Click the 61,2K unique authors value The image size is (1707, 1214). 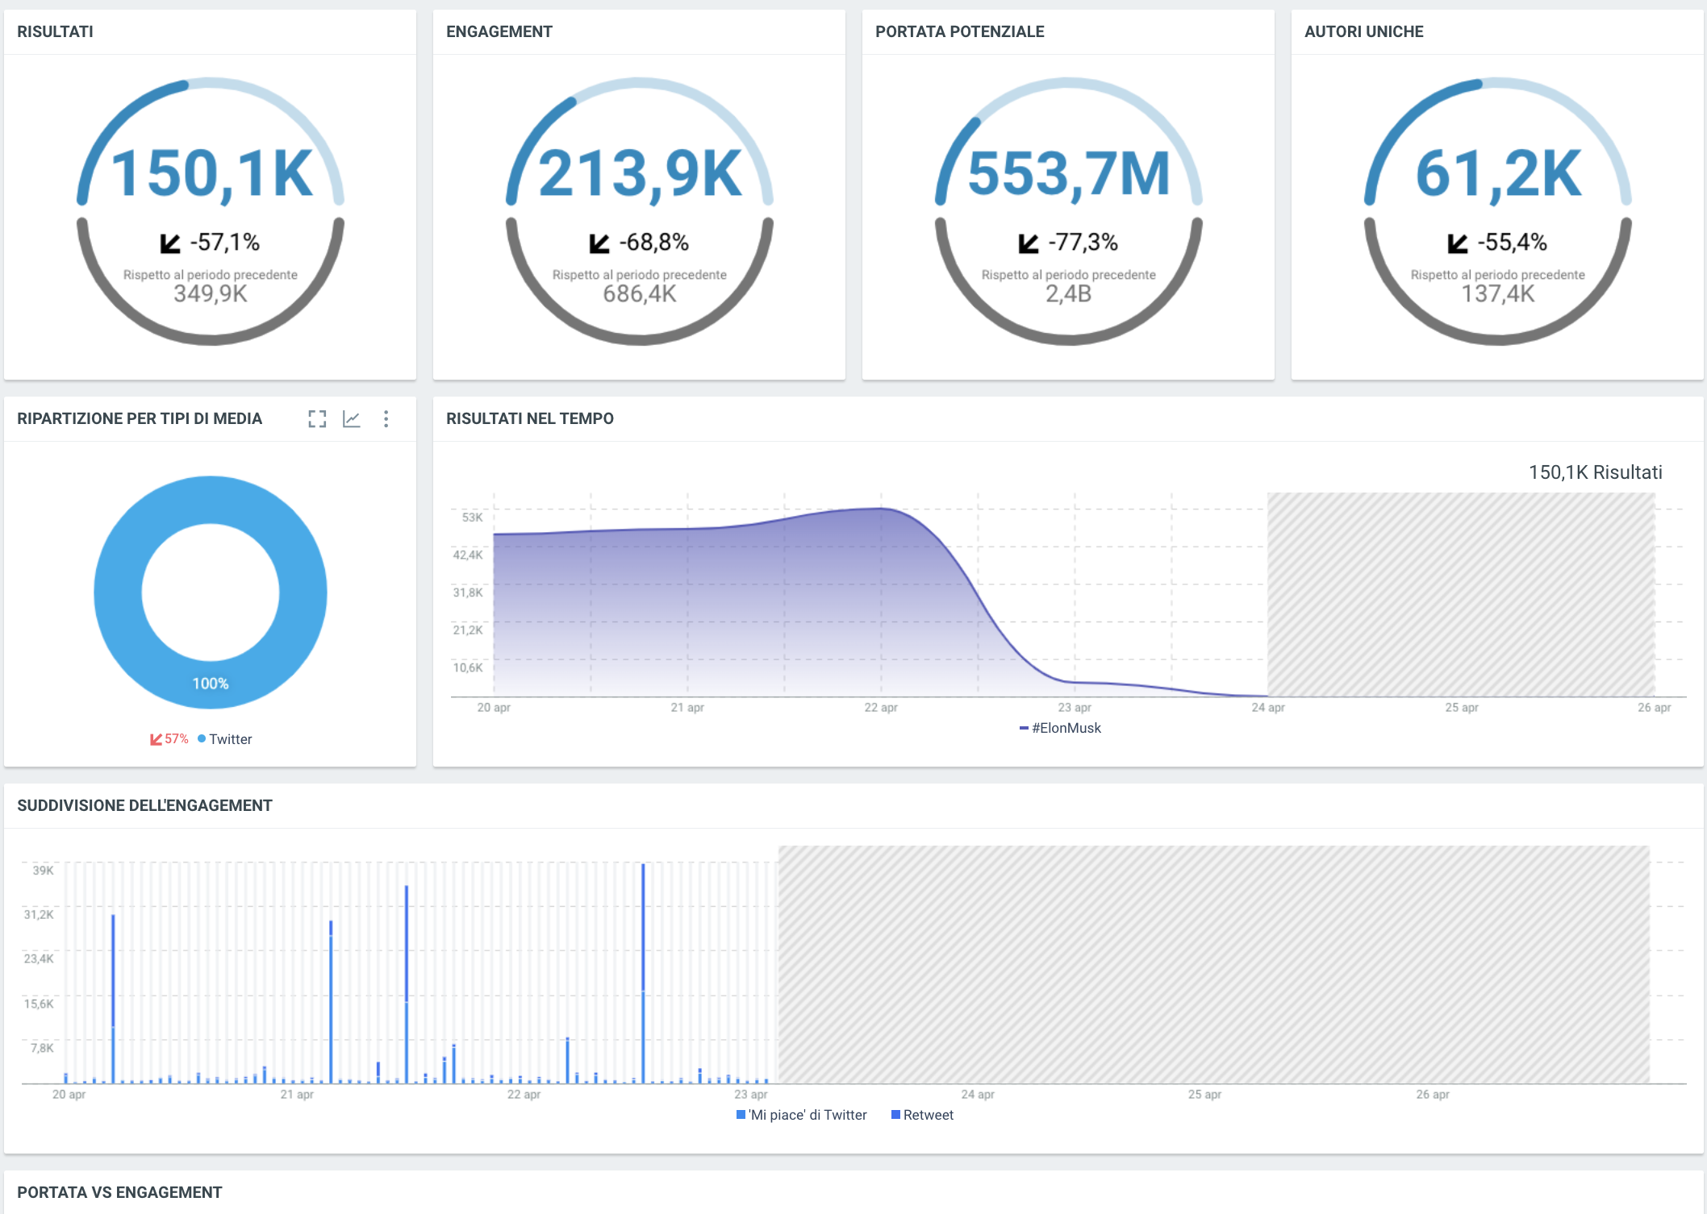(1498, 173)
